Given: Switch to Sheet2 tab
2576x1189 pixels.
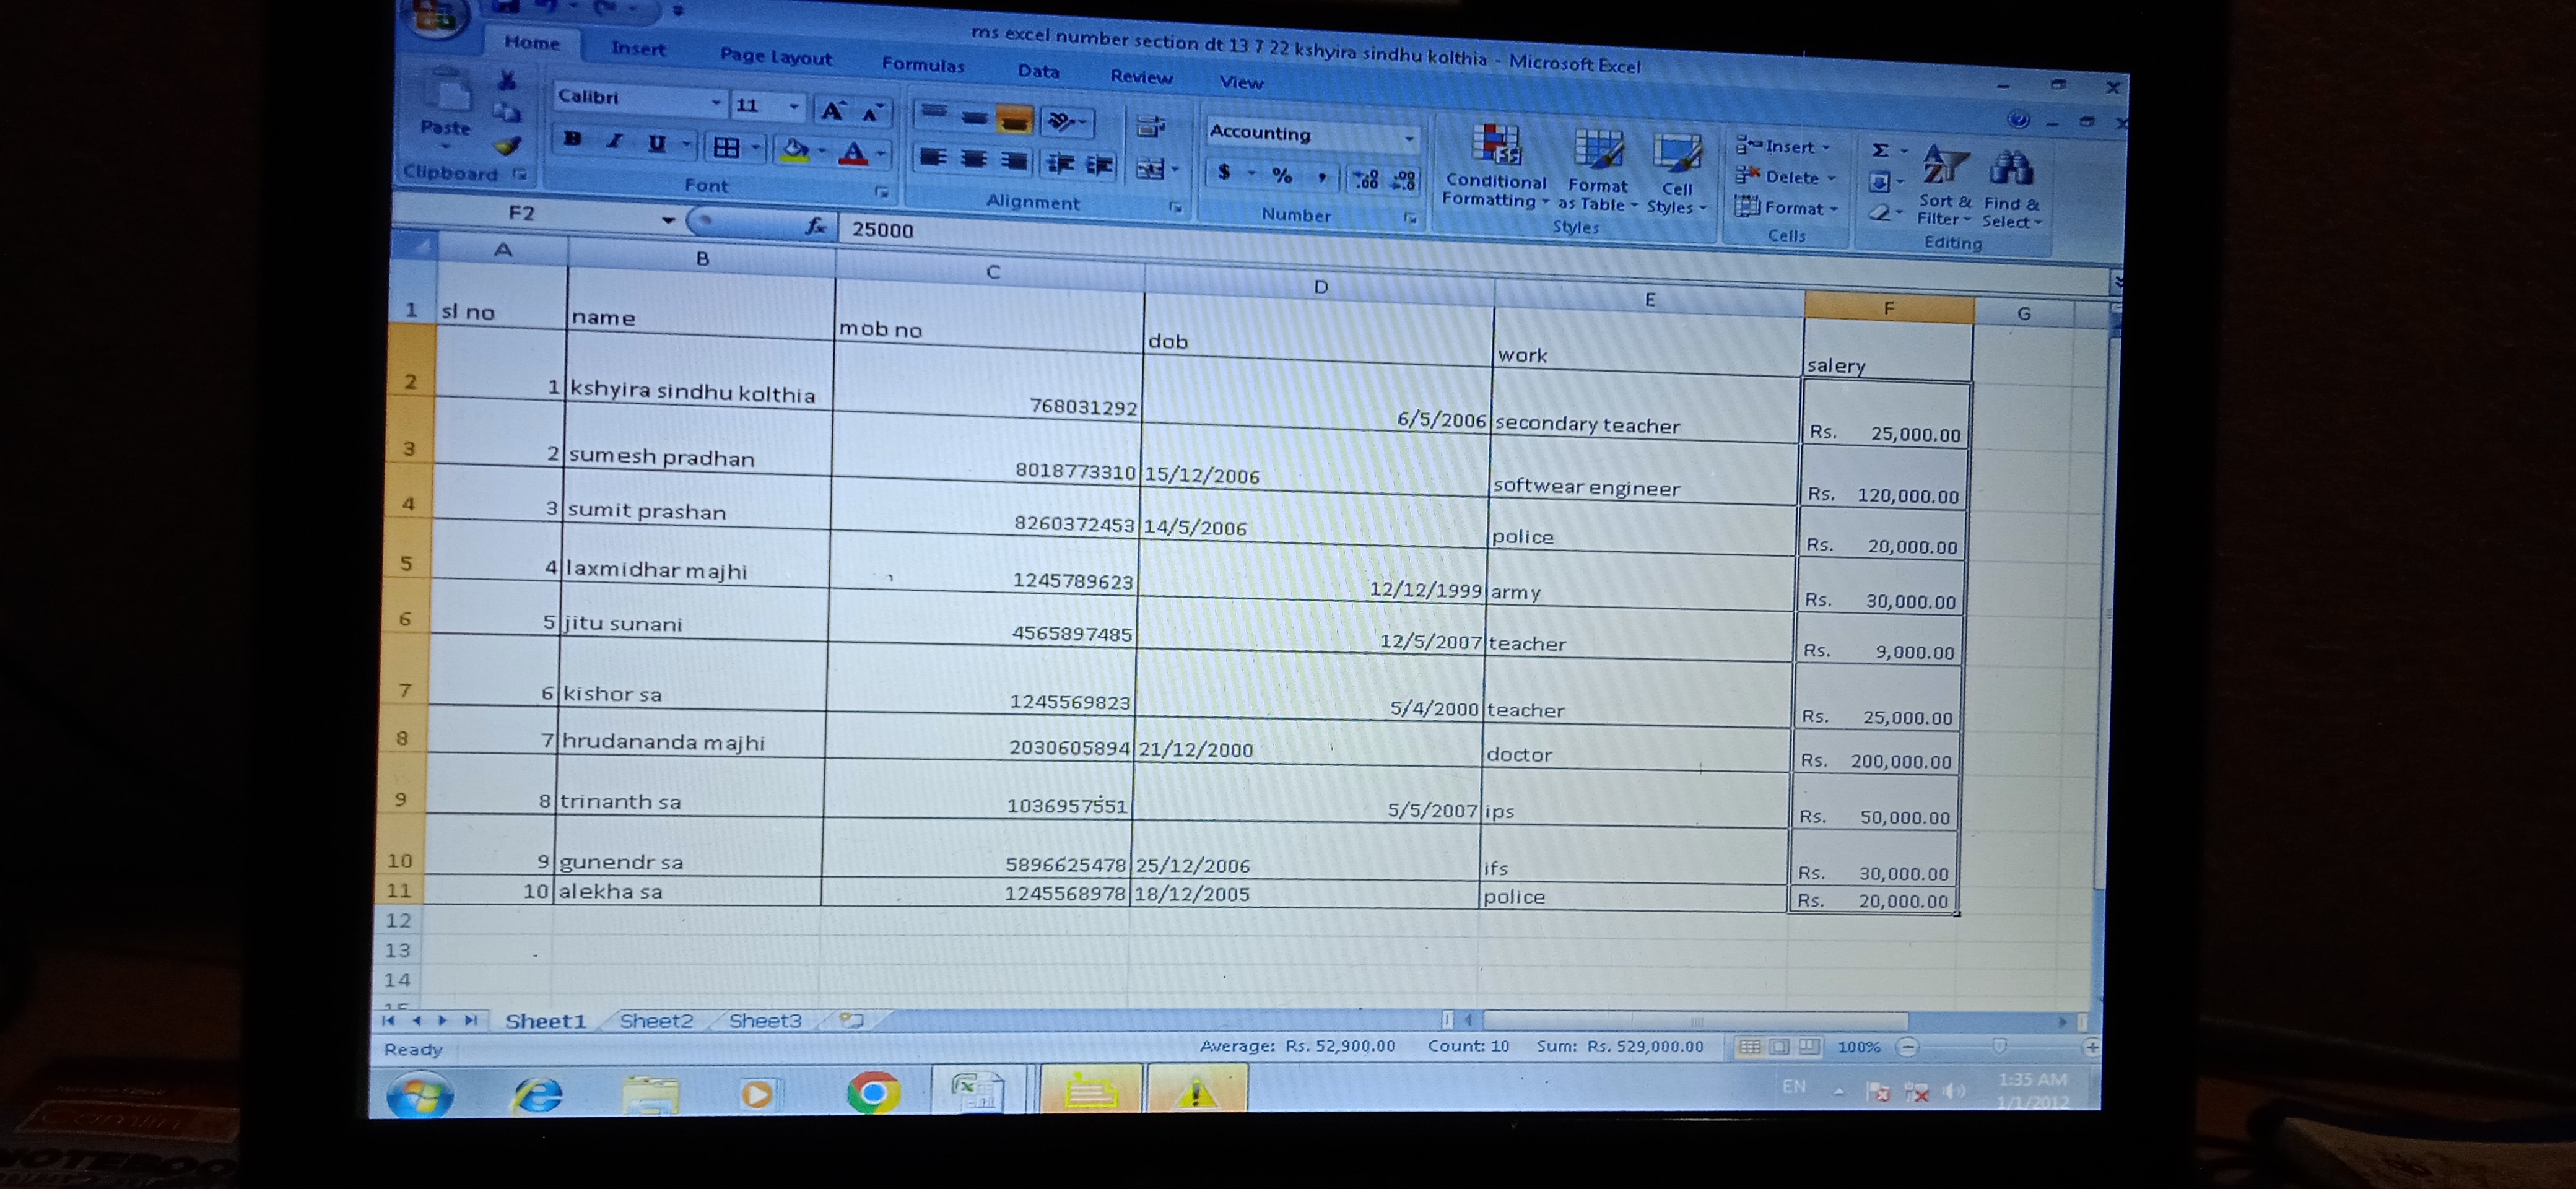Looking at the screenshot, I should (x=656, y=1020).
